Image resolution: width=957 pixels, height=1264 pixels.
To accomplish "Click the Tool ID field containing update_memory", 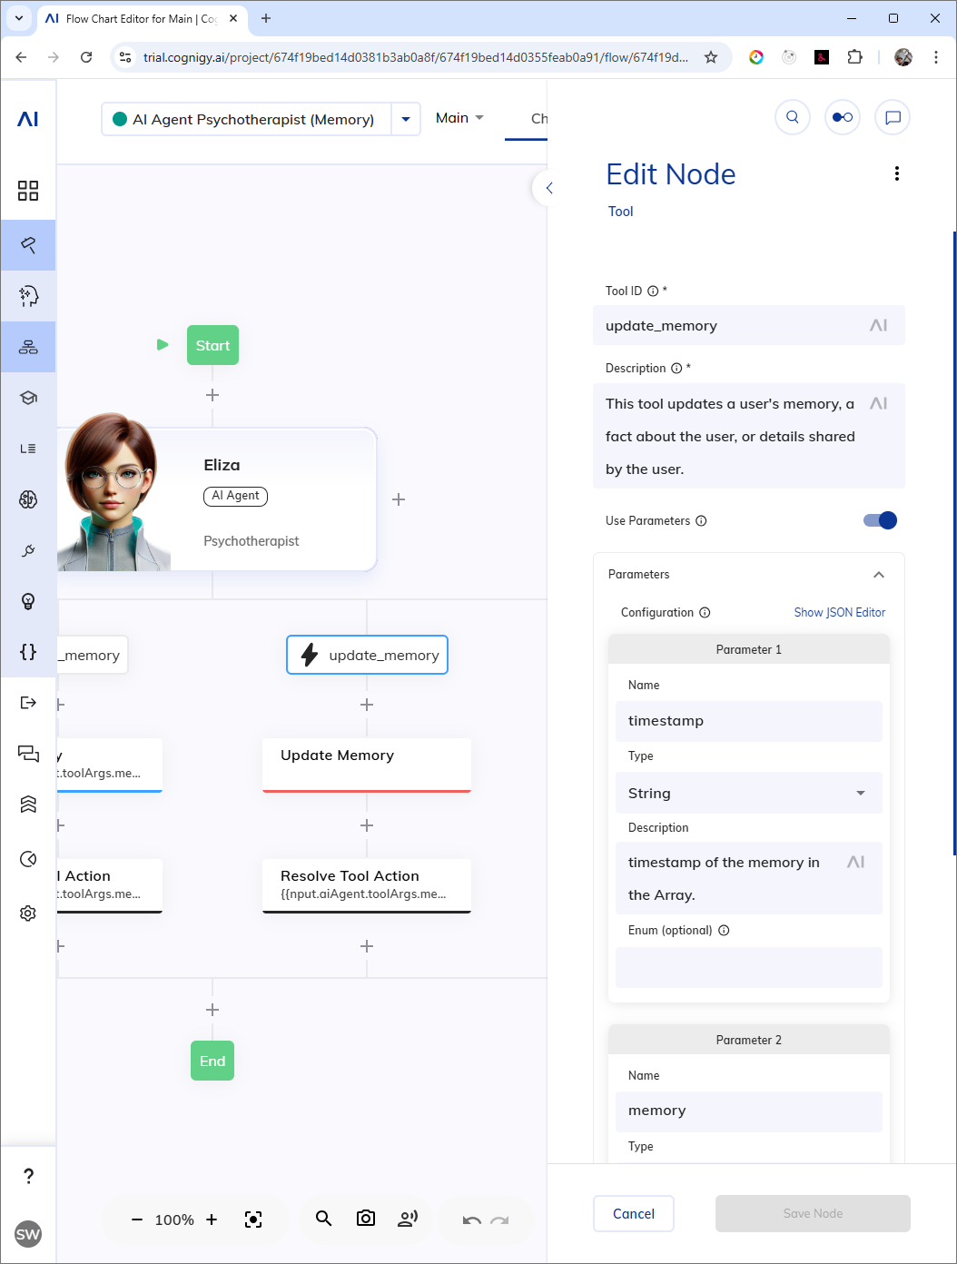I will click(x=749, y=325).
